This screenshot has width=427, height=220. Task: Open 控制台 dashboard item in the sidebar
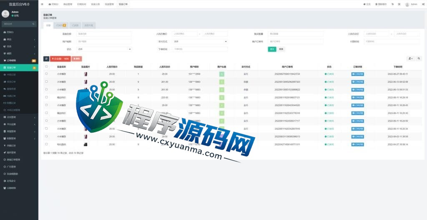[x=19, y=32]
